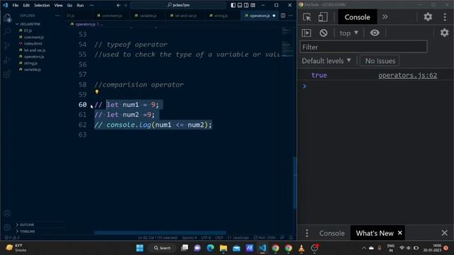Toggle the primary sidebar layout icon
This screenshot has width=454, height=255.
[x=233, y=5]
